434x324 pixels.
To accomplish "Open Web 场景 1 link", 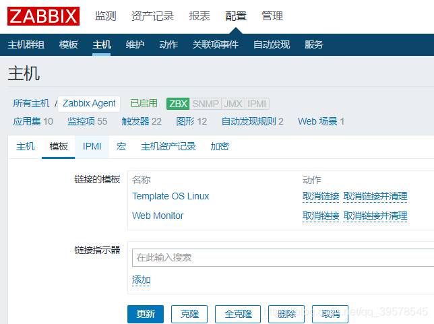I will click(321, 121).
